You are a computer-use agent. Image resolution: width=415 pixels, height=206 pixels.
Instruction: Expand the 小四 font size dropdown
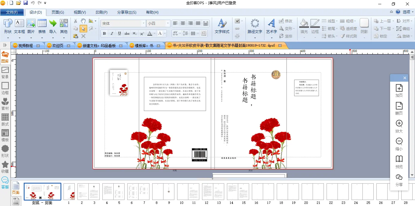click(167, 23)
